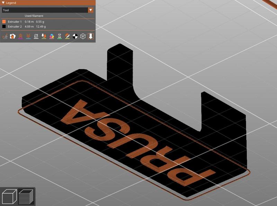The width and height of the screenshot is (277, 206).
Task: Toggle the black Extruder 2 color swatch
Action: (x=4, y=27)
